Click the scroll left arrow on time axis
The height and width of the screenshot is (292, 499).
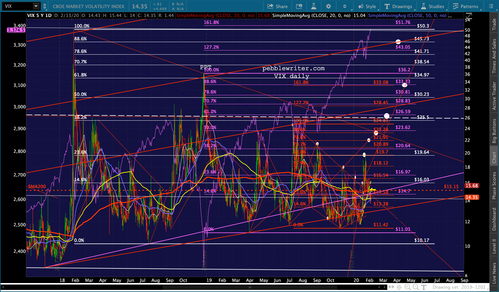tap(379, 287)
